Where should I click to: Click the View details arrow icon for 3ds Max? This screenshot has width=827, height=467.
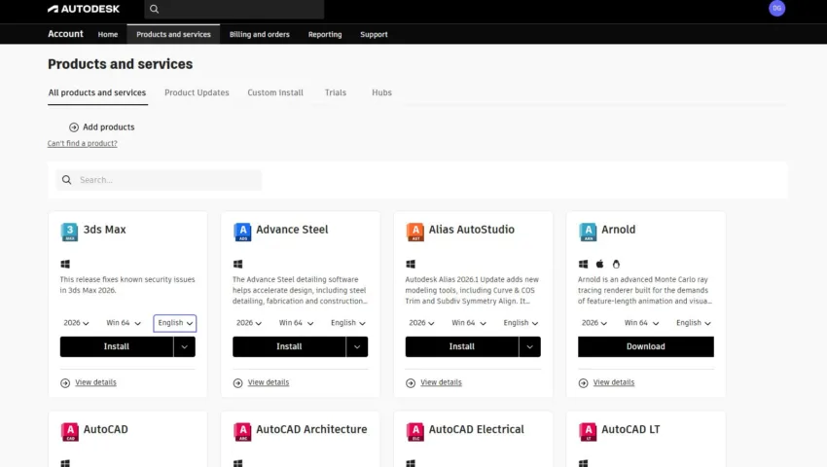[x=65, y=383]
